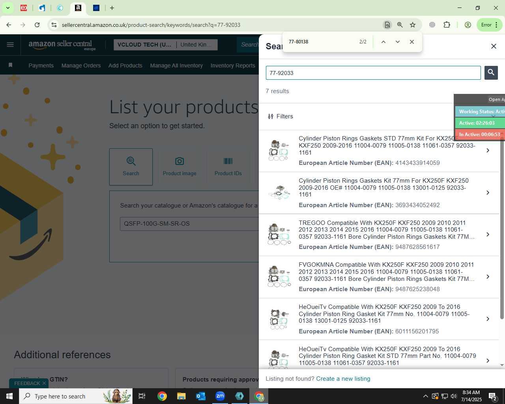Open the tab search dropdown arrow
The height and width of the screenshot is (404, 505).
pos(7,8)
